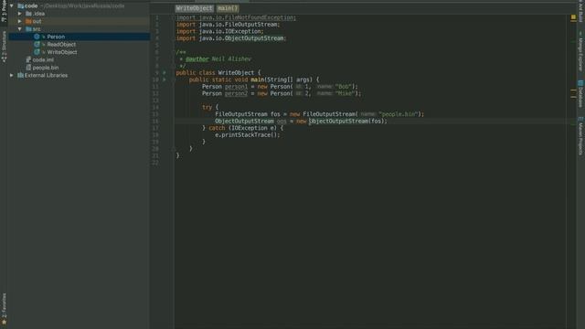Expand the out folder
Image resolution: width=585 pixels, height=329 pixels.
point(20,21)
